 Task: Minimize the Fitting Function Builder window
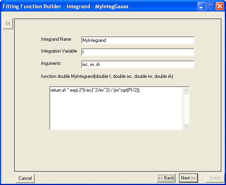coord(202,6)
